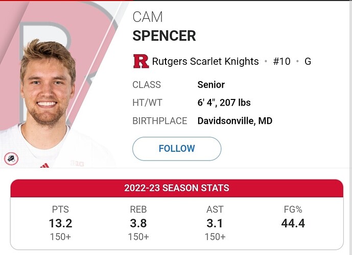Click the AST stat label

tap(215, 210)
